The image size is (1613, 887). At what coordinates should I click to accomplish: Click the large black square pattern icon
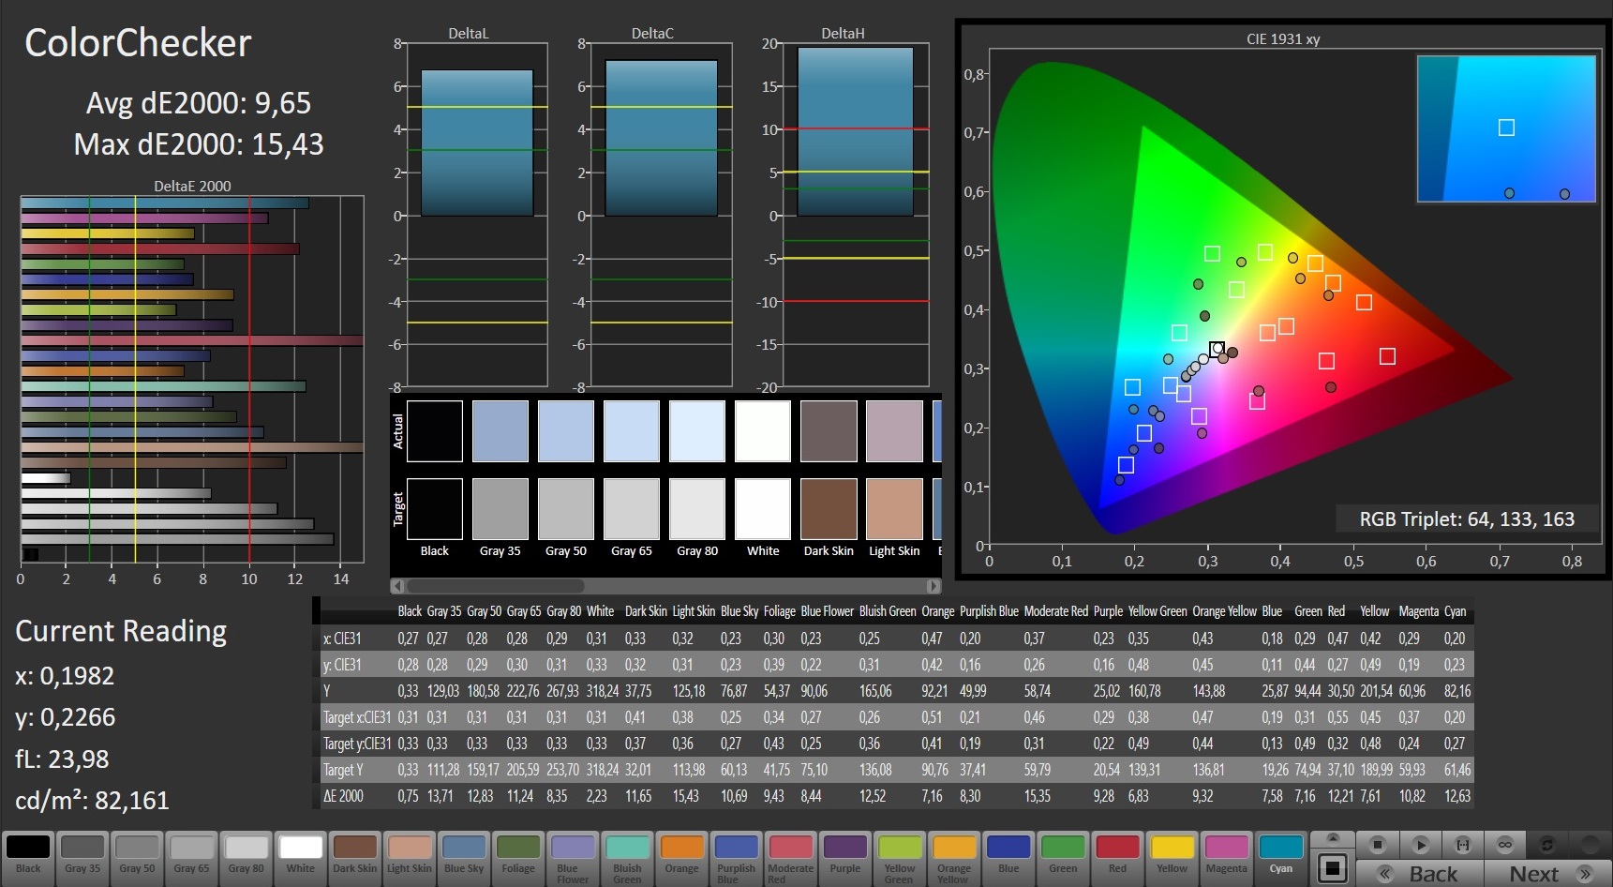coord(1332,867)
